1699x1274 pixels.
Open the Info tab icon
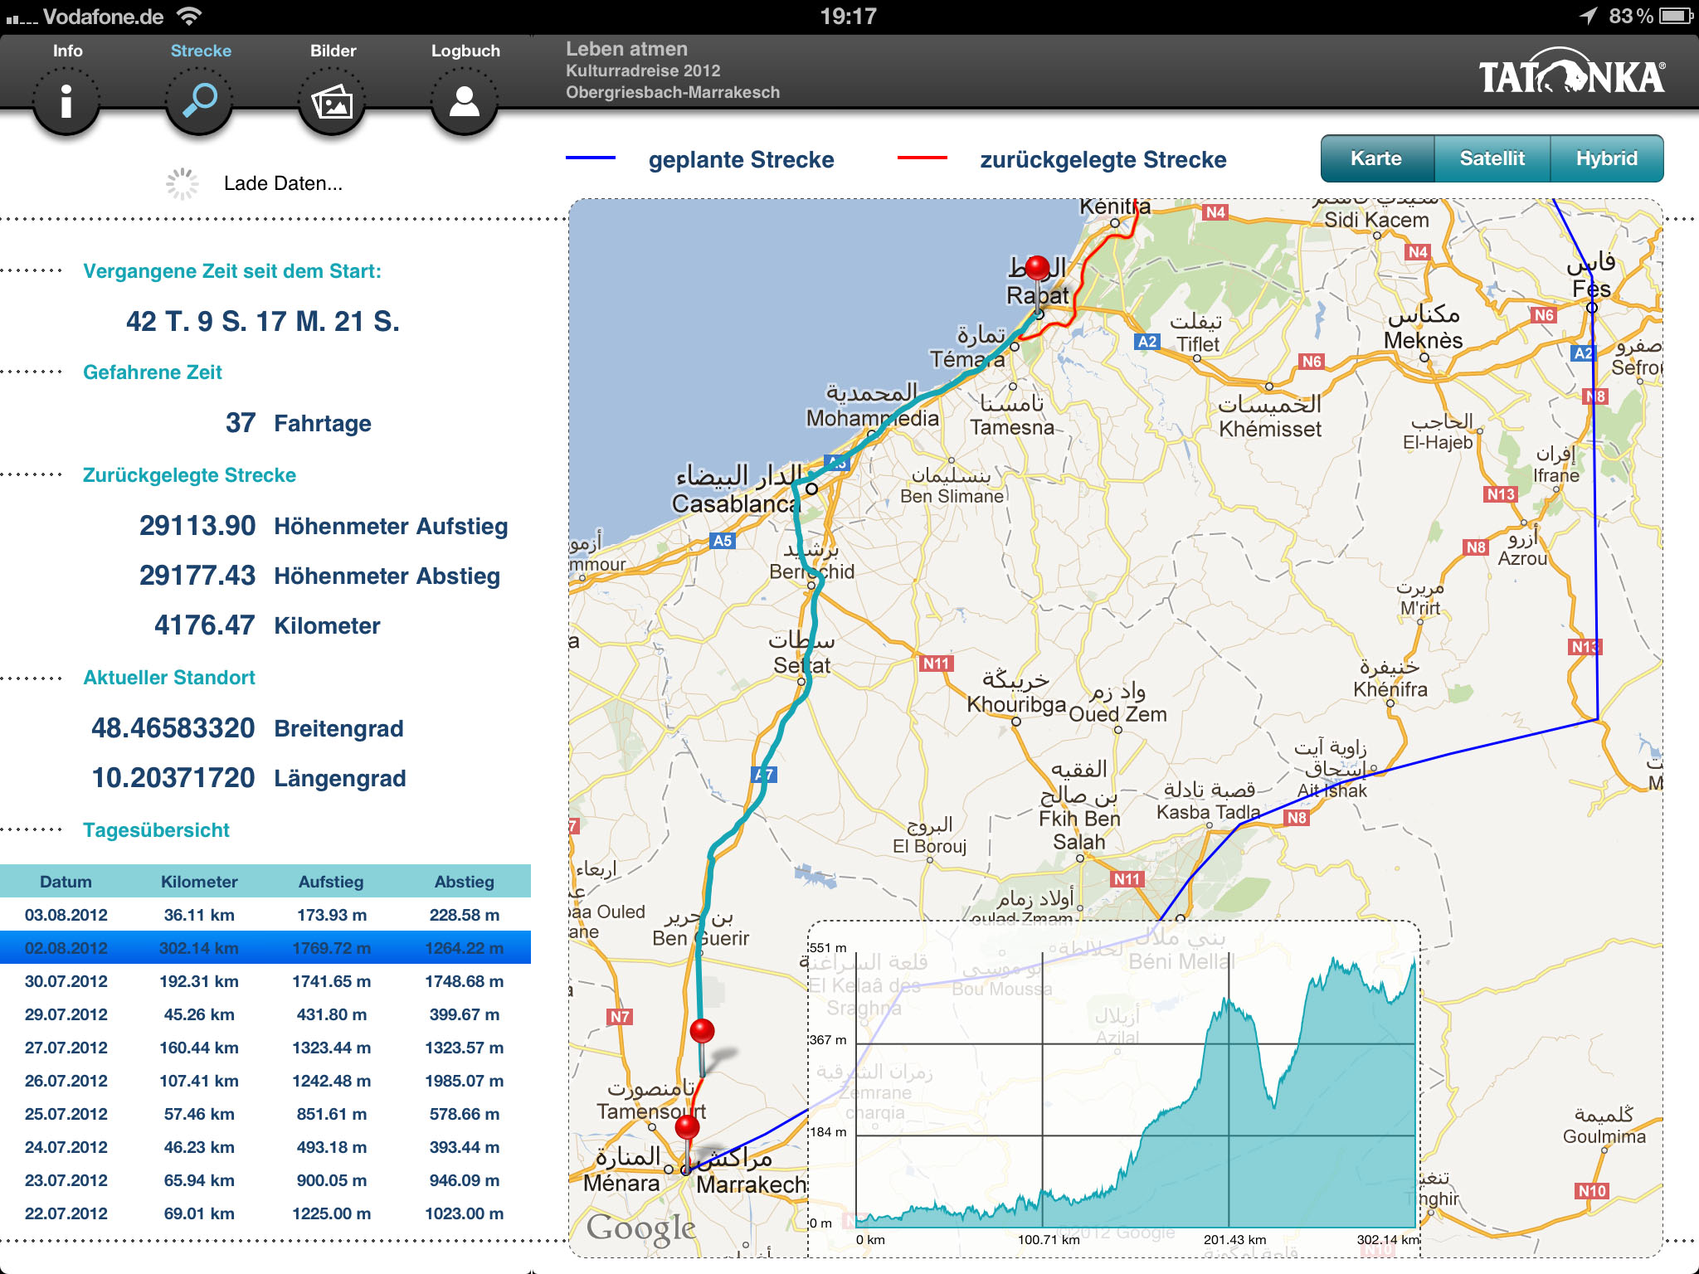point(66,100)
